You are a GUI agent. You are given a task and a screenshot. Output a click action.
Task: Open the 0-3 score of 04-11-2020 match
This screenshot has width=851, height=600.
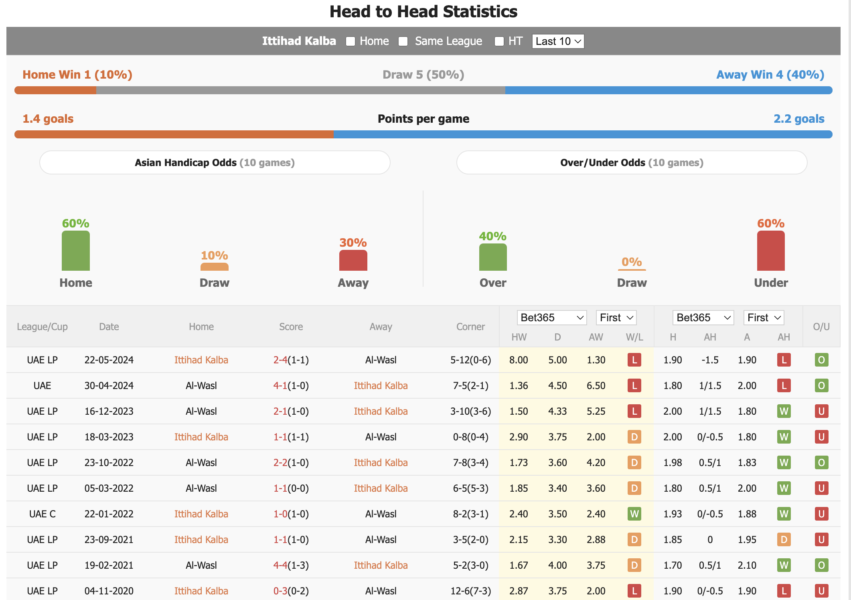coord(280,591)
